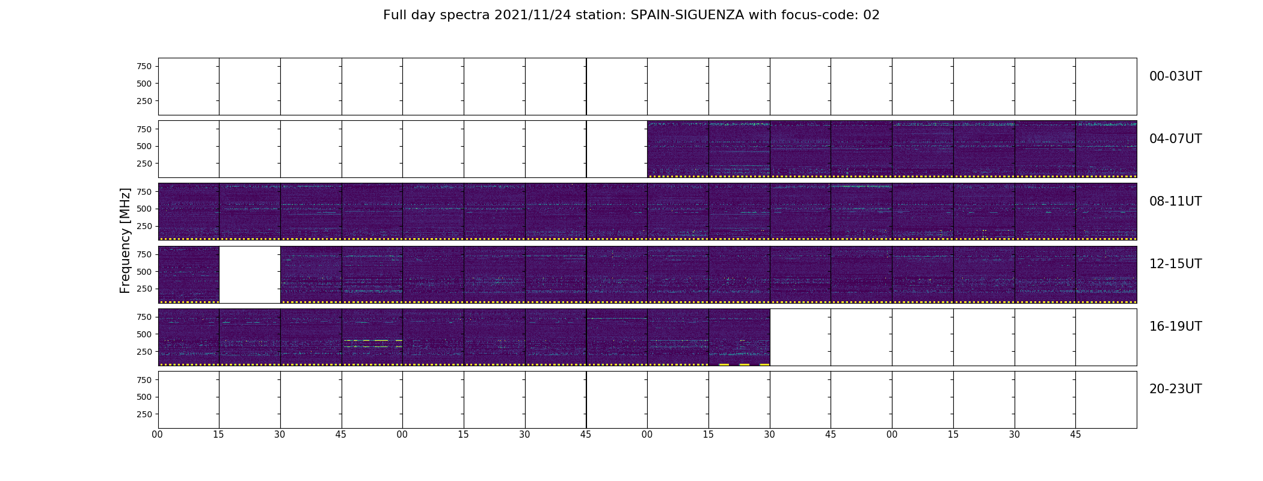Click the 750 tick of the 16-19UT row
Screen dimensions: 1263x481
(144, 317)
